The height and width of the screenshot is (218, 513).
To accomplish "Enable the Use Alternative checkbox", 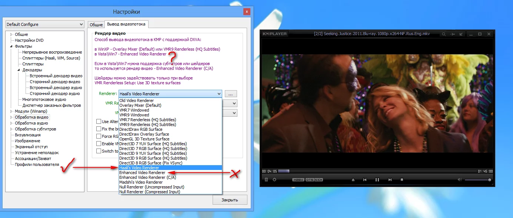I will click(99, 121).
